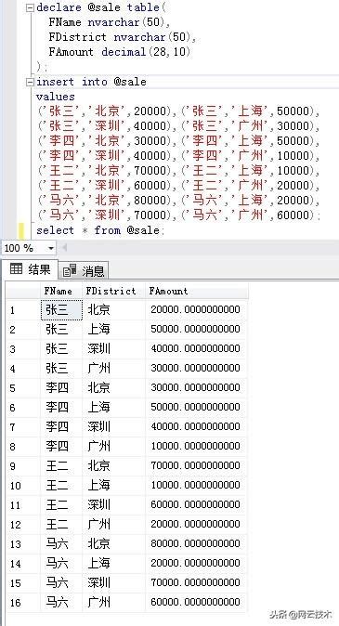The height and width of the screenshot is (626, 339).
Task: Select row header 7
Action: pos(23,427)
